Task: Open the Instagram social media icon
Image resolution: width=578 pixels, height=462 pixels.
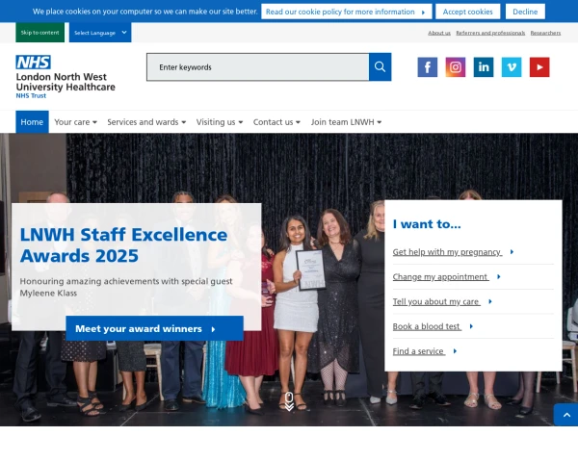Action: (x=455, y=67)
